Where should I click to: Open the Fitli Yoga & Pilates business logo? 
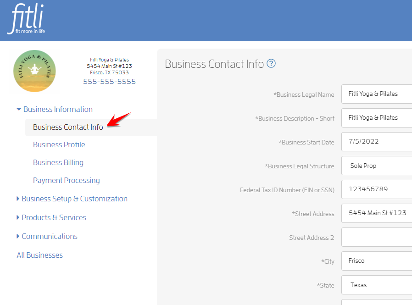[34, 71]
